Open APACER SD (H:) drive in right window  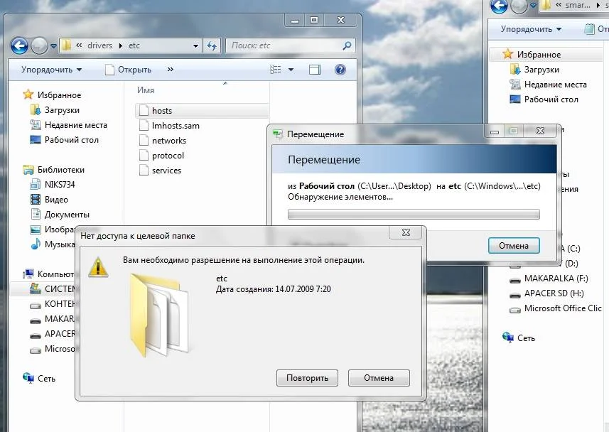click(x=553, y=293)
